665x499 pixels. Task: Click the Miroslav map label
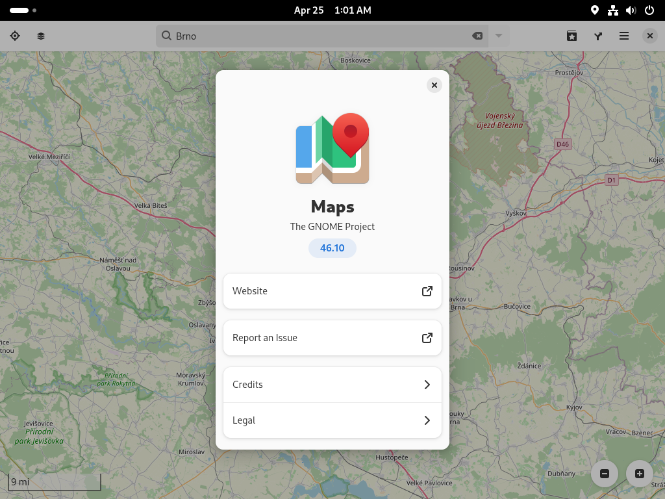tap(192, 452)
